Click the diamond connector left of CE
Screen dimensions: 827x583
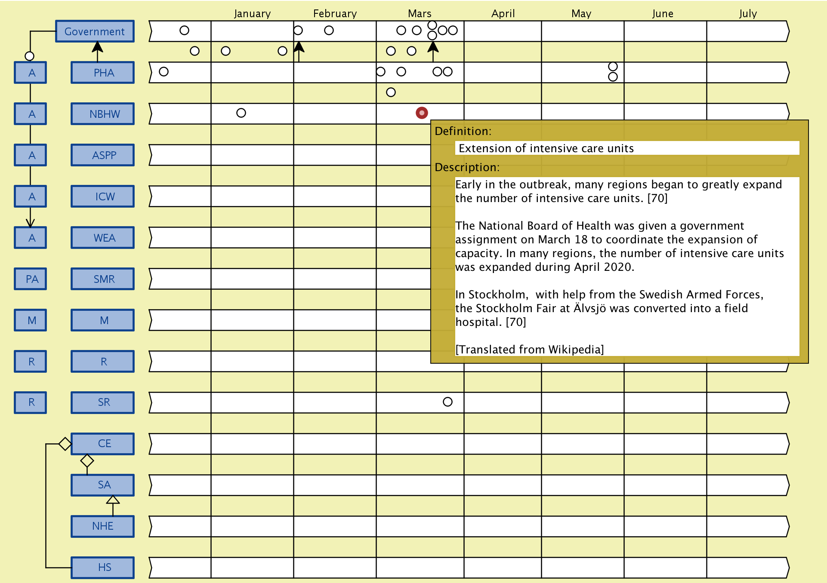65,444
